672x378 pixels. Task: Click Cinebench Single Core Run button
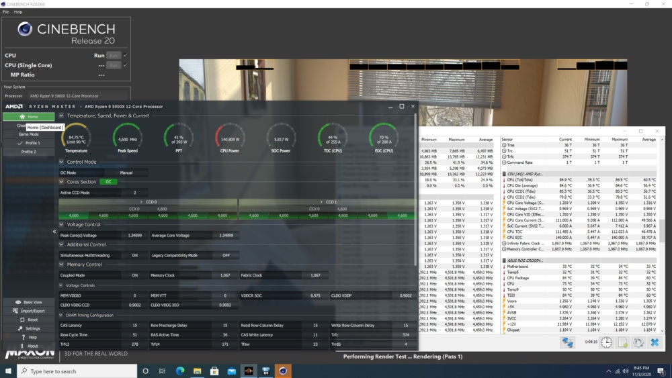click(x=113, y=65)
